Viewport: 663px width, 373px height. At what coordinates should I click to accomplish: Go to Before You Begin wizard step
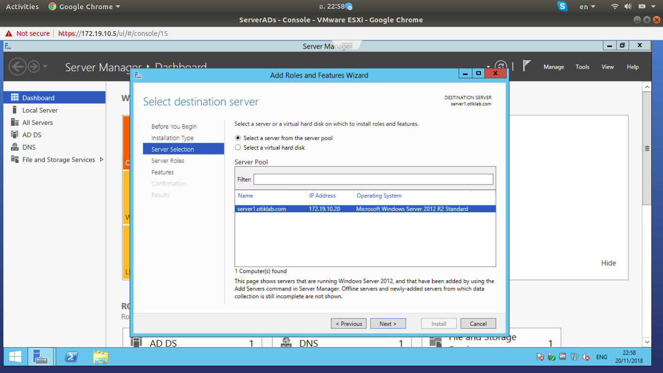tap(174, 126)
